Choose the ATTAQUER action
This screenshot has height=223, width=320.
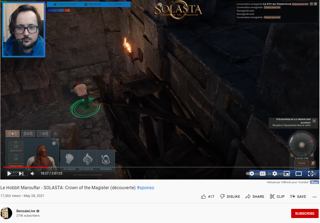click(x=70, y=161)
